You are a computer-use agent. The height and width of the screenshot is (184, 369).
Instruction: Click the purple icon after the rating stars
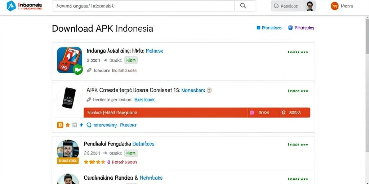pyautogui.click(x=109, y=162)
